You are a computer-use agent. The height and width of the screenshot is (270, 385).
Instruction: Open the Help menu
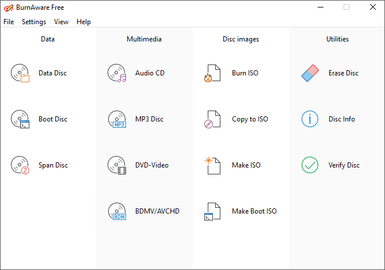tap(83, 22)
